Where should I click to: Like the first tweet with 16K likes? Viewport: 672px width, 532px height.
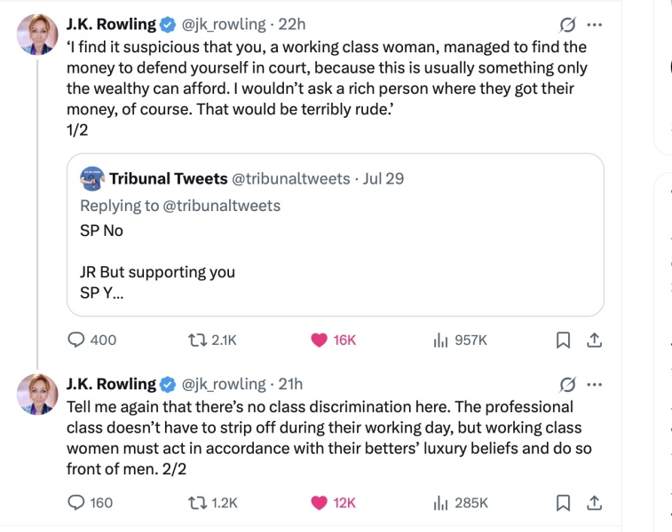tap(320, 340)
